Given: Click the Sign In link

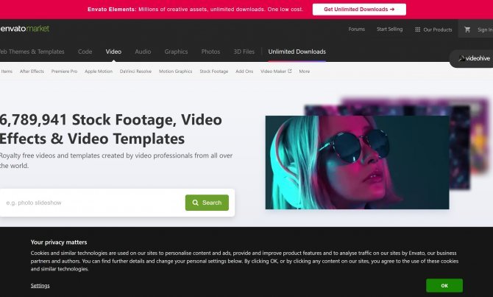Looking at the screenshot, I should point(485,29).
